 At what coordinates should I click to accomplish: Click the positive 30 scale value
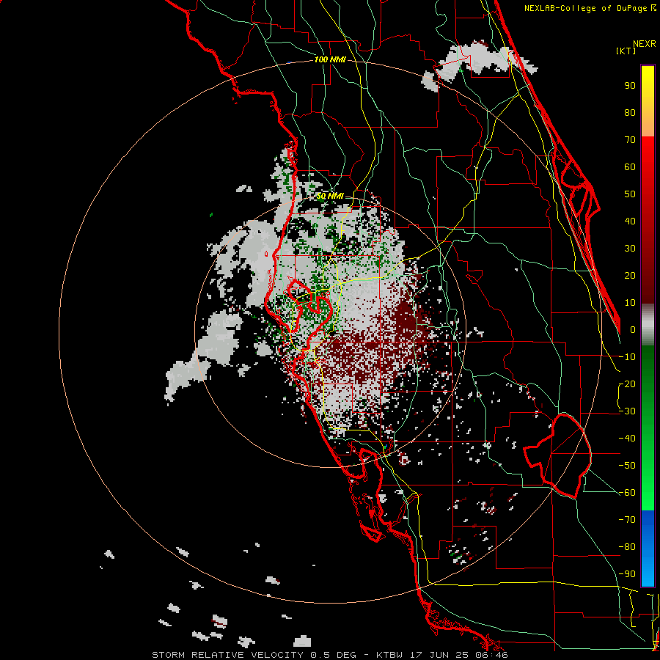pos(630,249)
